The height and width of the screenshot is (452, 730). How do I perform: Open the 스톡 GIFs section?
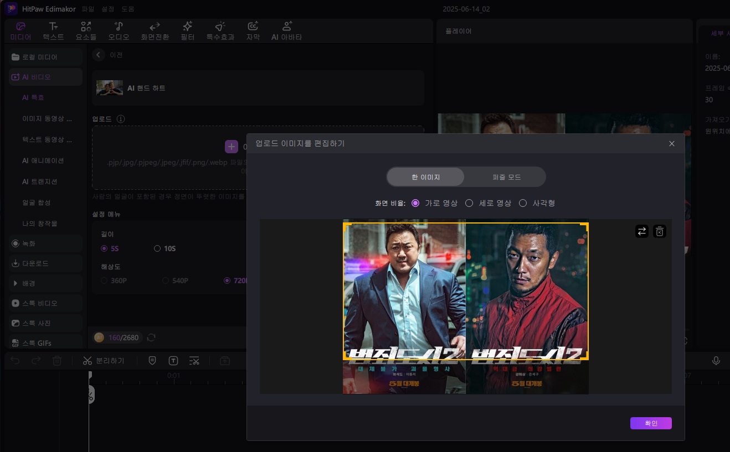(45, 343)
